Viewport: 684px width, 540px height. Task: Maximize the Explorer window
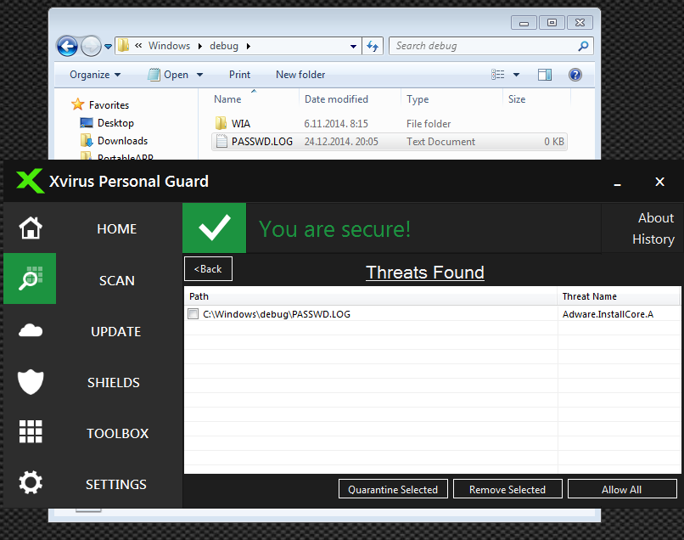click(552, 22)
